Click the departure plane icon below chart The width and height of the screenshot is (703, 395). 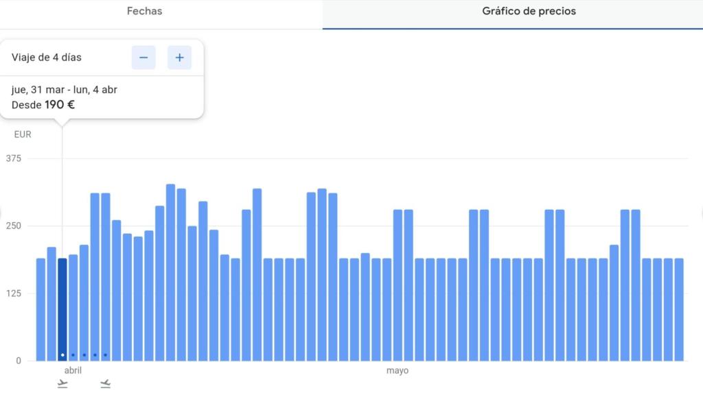(62, 384)
